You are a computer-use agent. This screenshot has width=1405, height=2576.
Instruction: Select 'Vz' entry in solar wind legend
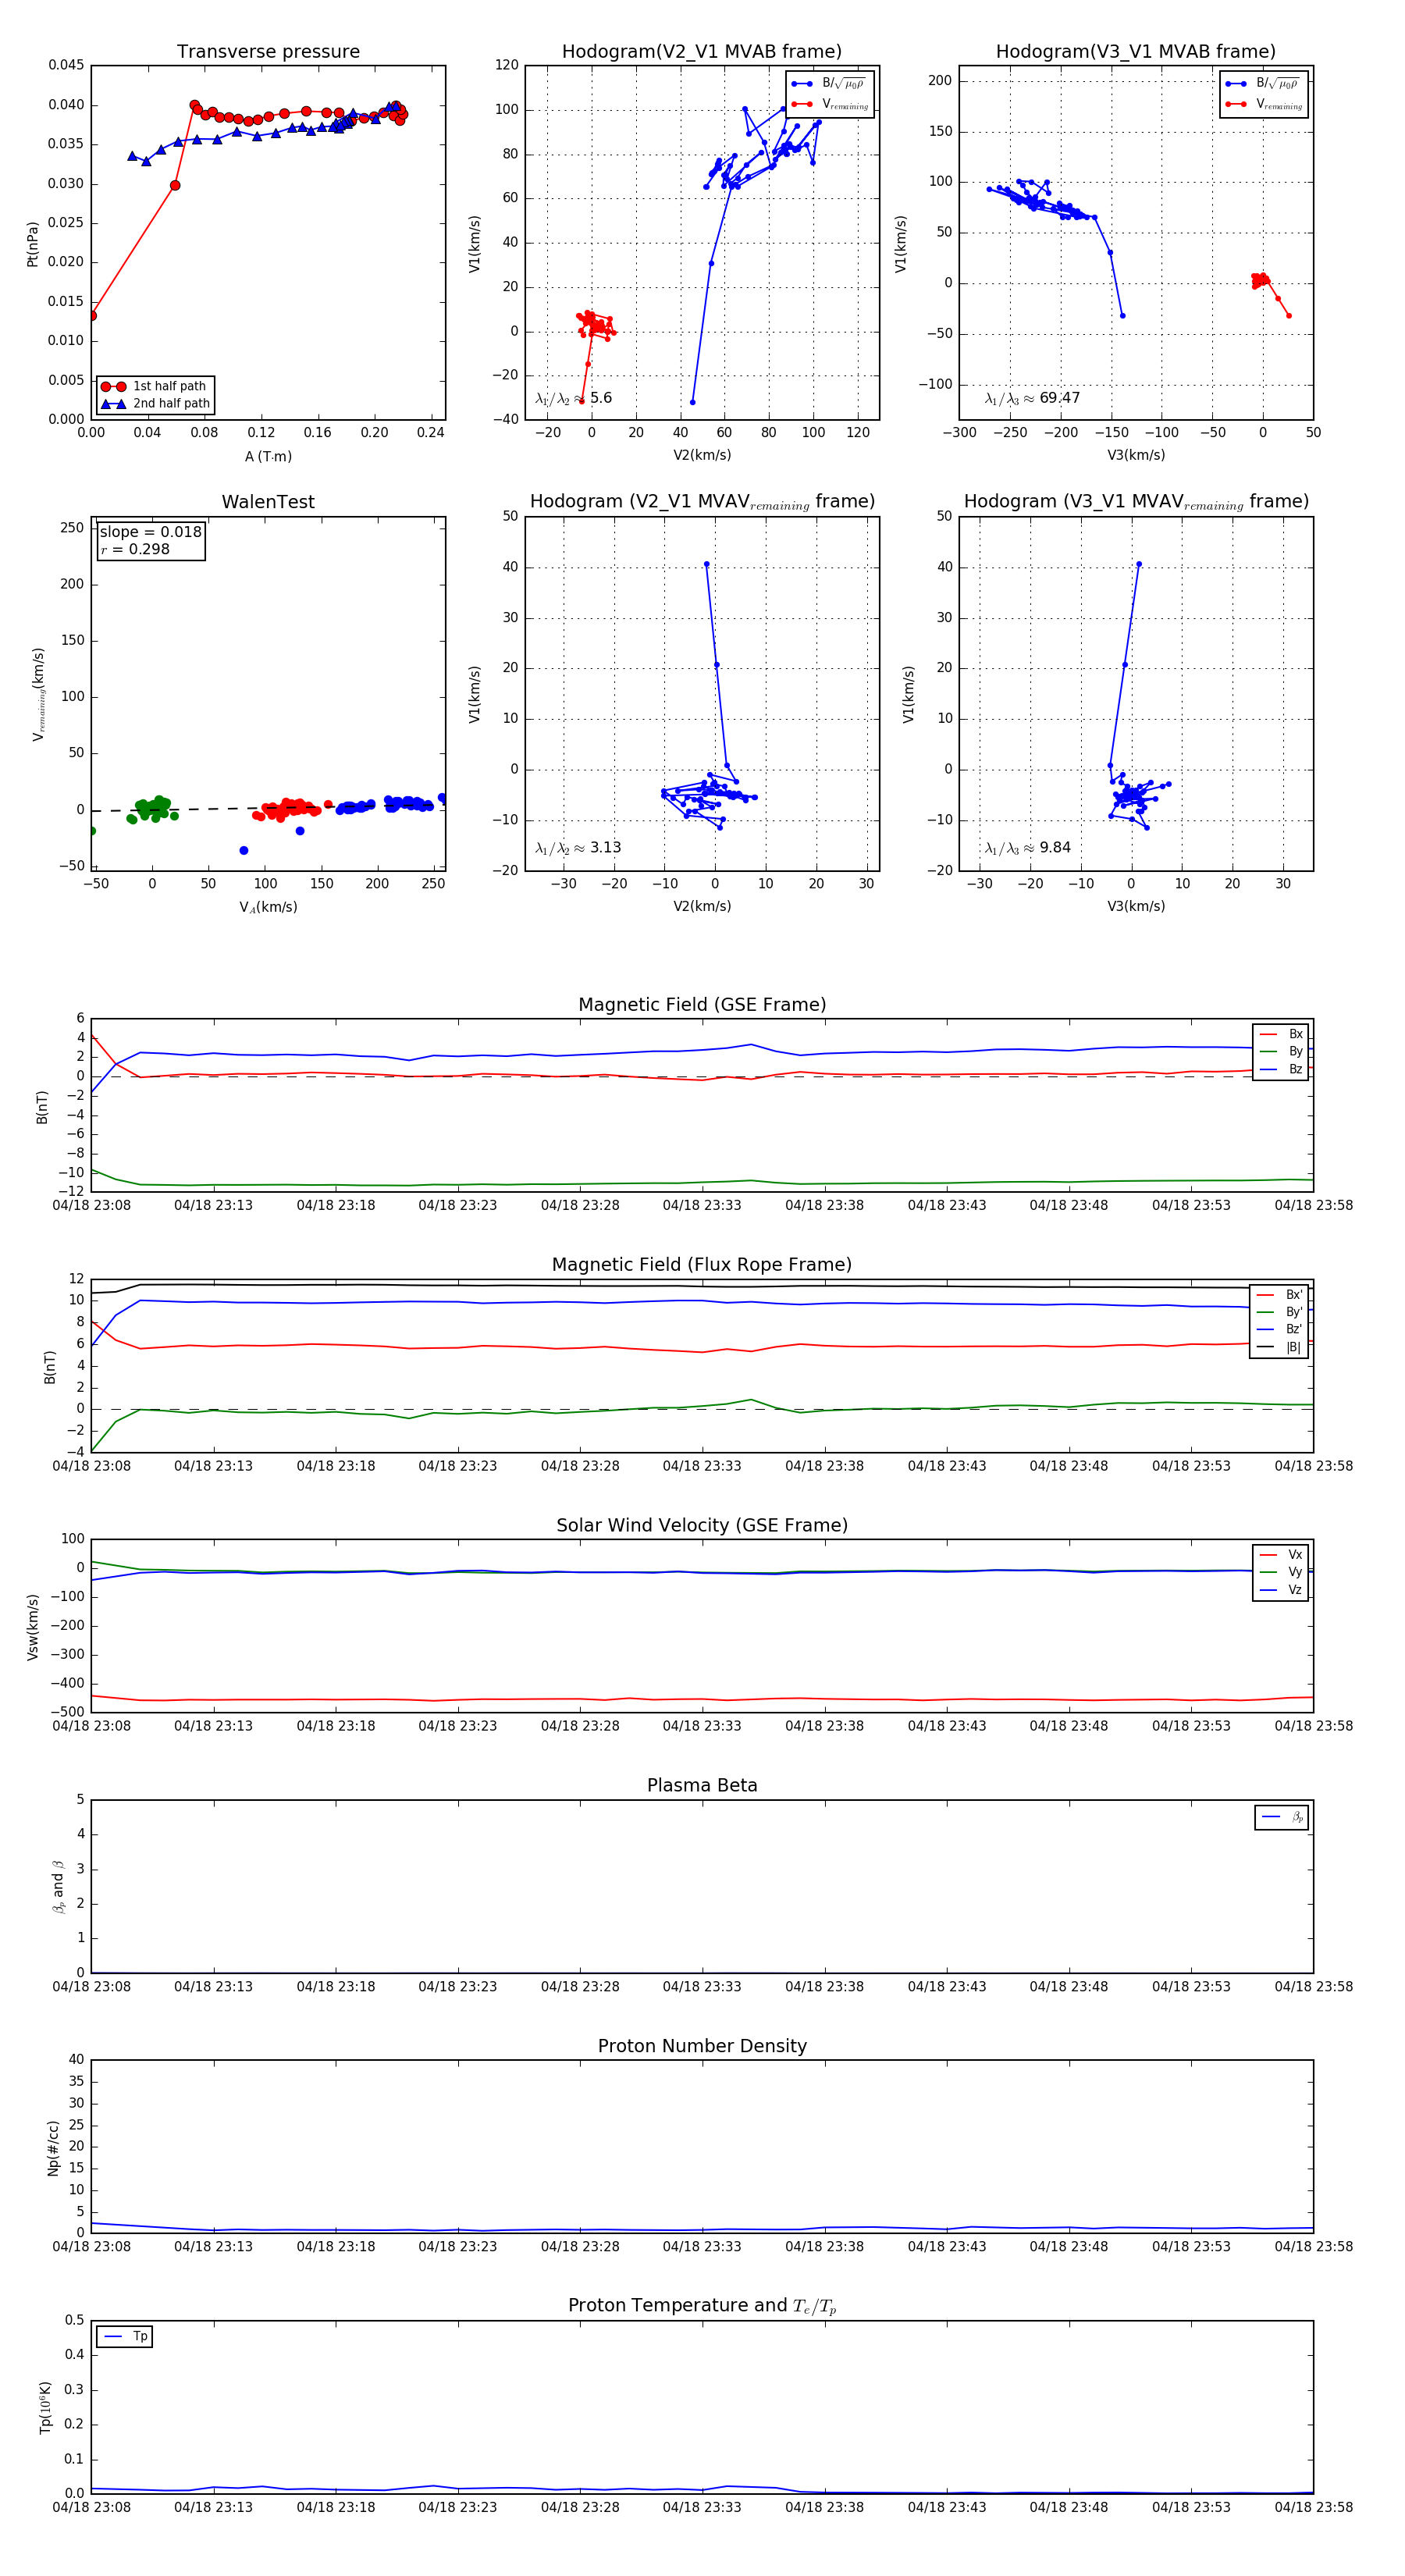1281,1590
